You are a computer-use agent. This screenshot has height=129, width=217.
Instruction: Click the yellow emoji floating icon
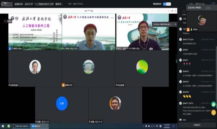coord(213,113)
